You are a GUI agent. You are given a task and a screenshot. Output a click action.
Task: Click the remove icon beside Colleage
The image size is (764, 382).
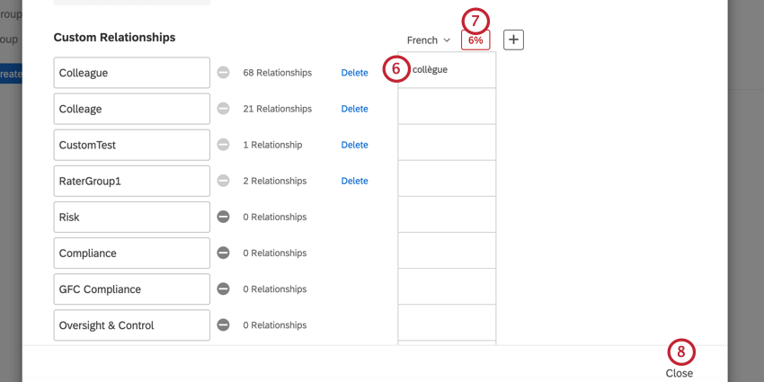(x=223, y=109)
